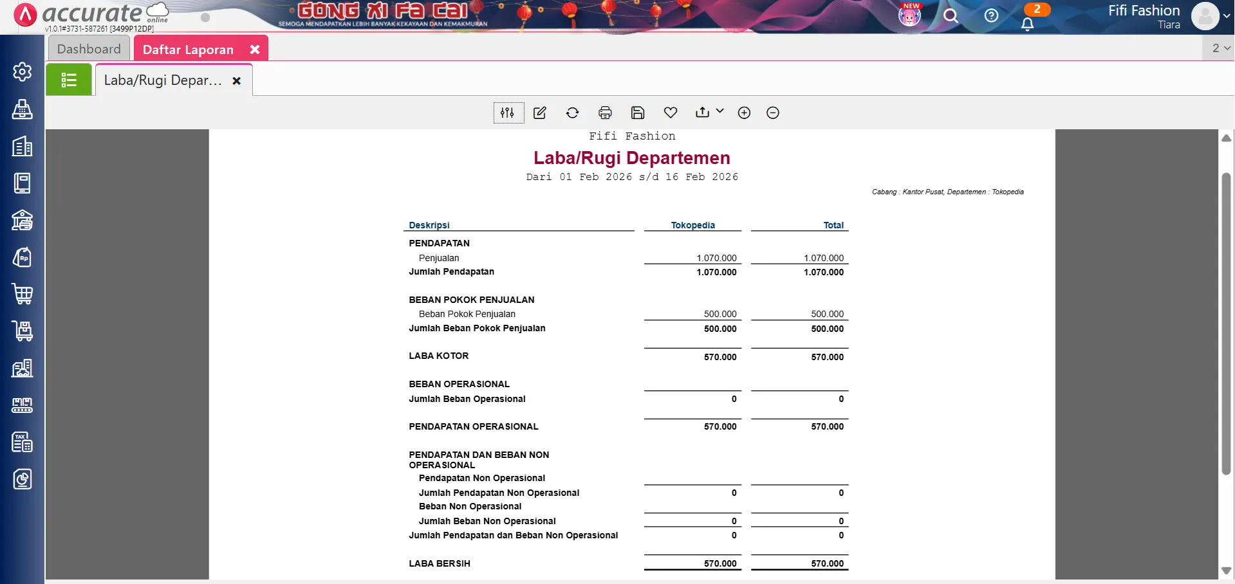Open the search magnifier in header
1235x584 pixels.
click(x=951, y=16)
